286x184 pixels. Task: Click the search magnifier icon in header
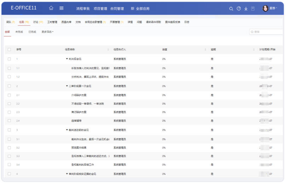[231, 9]
